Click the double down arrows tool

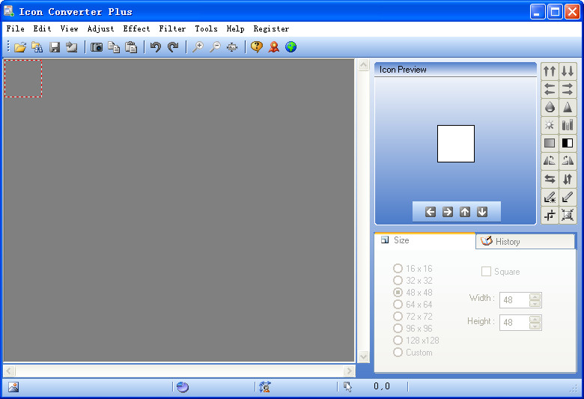click(x=568, y=71)
